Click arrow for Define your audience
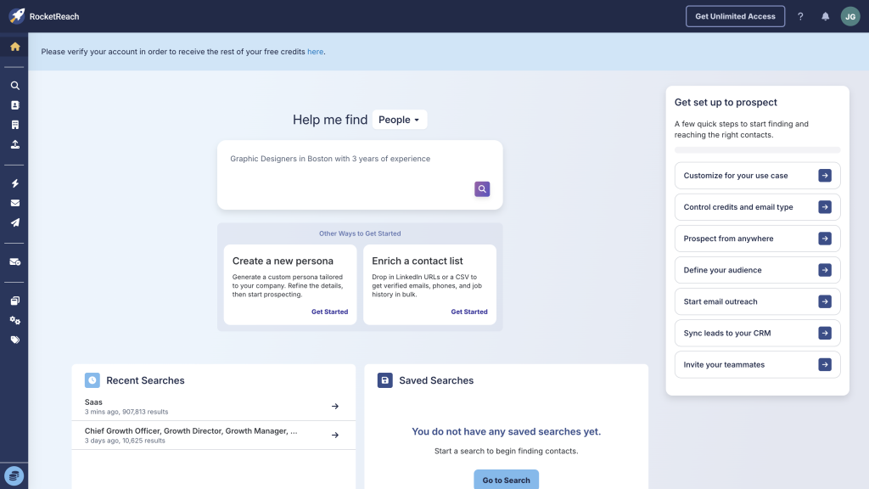869x489 pixels. (x=825, y=270)
